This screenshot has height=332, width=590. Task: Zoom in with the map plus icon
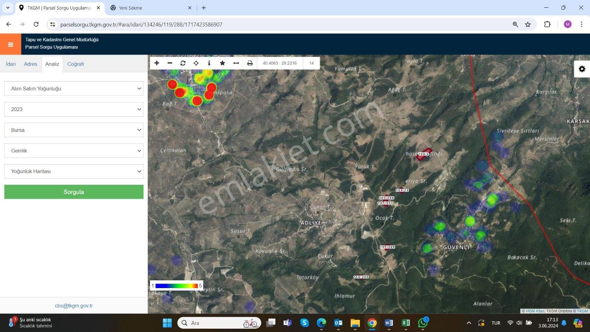[157, 63]
